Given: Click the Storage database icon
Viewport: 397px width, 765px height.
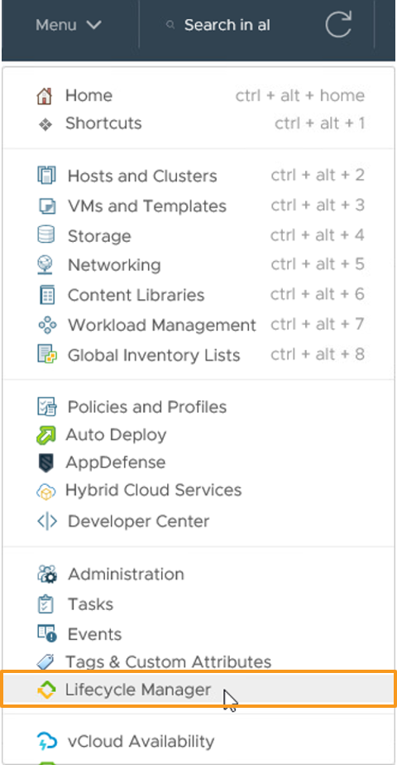Looking at the screenshot, I should [46, 235].
